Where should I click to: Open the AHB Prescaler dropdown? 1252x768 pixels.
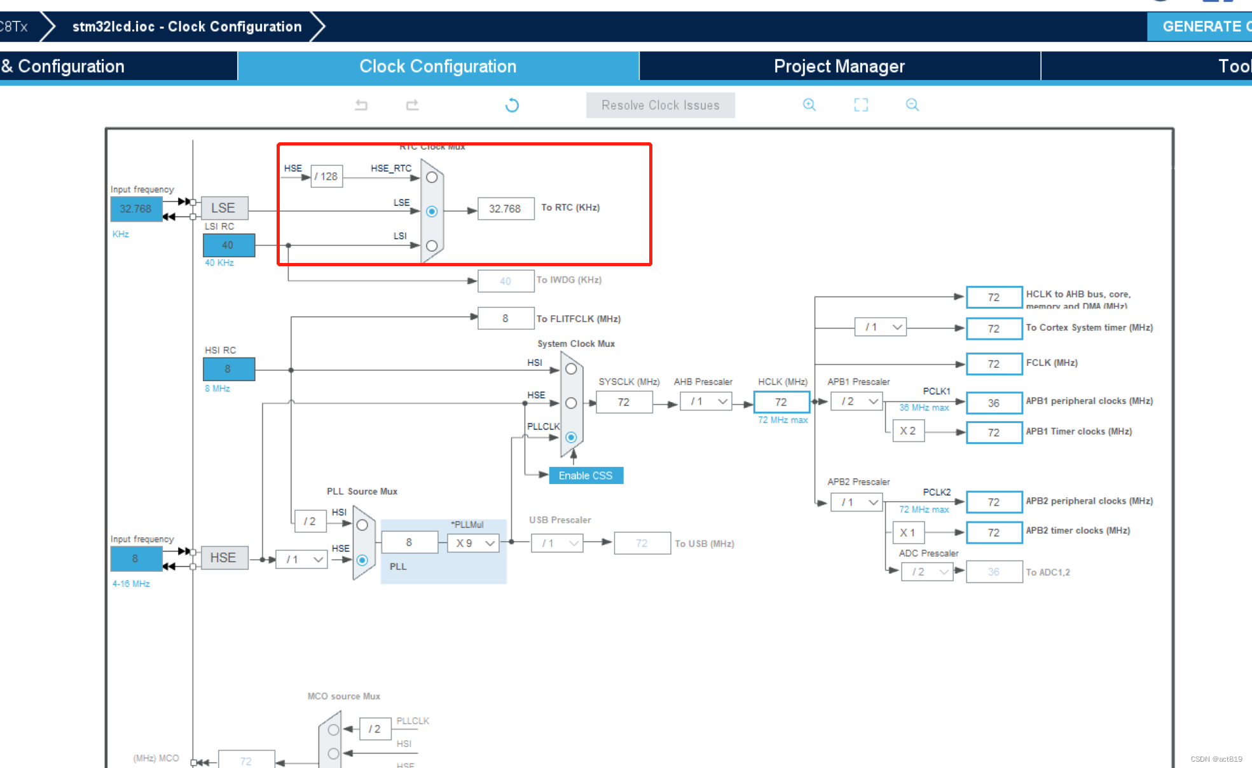pyautogui.click(x=706, y=401)
